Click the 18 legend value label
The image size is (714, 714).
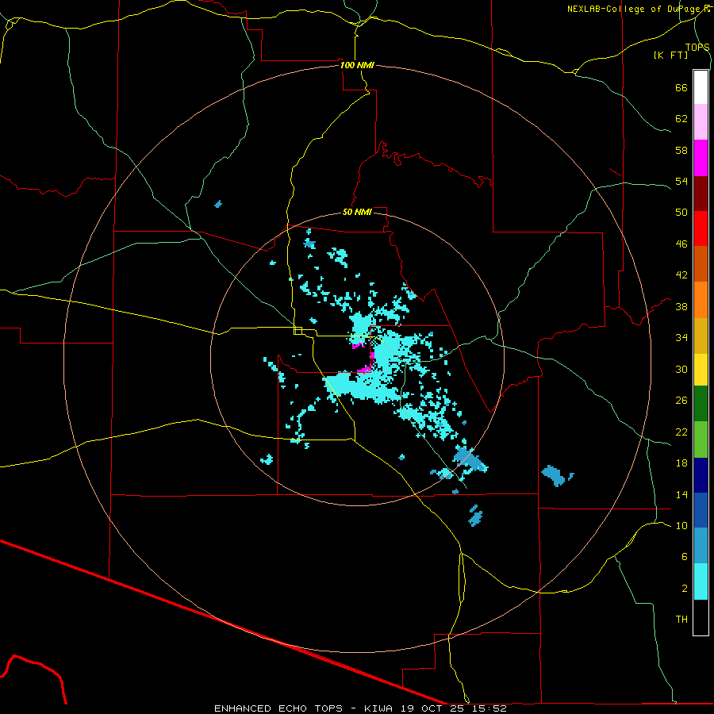coord(681,463)
